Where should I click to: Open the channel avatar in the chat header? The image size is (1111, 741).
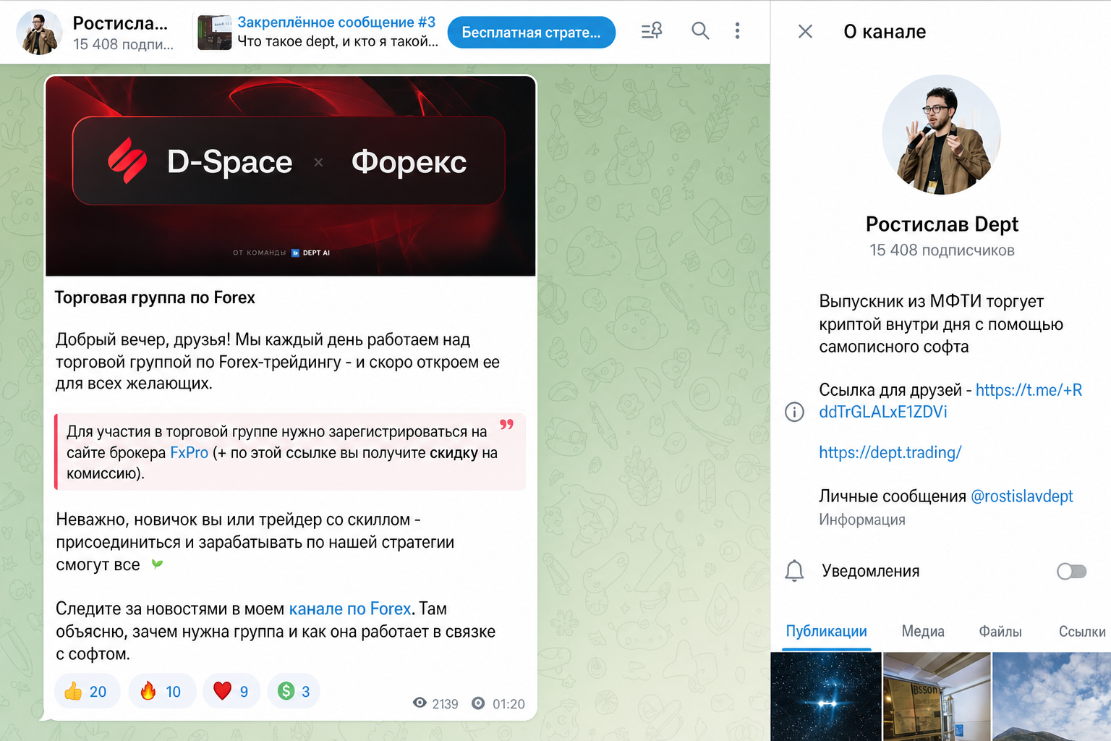tap(39, 32)
